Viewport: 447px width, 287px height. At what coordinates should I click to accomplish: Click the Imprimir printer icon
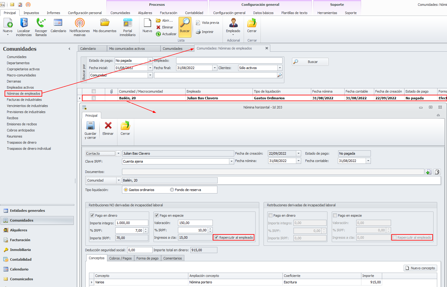click(198, 32)
